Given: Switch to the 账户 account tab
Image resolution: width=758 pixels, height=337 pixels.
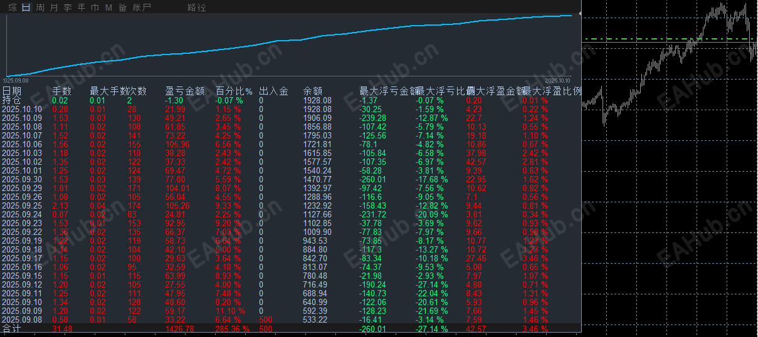Looking at the screenshot, I should click(x=142, y=8).
